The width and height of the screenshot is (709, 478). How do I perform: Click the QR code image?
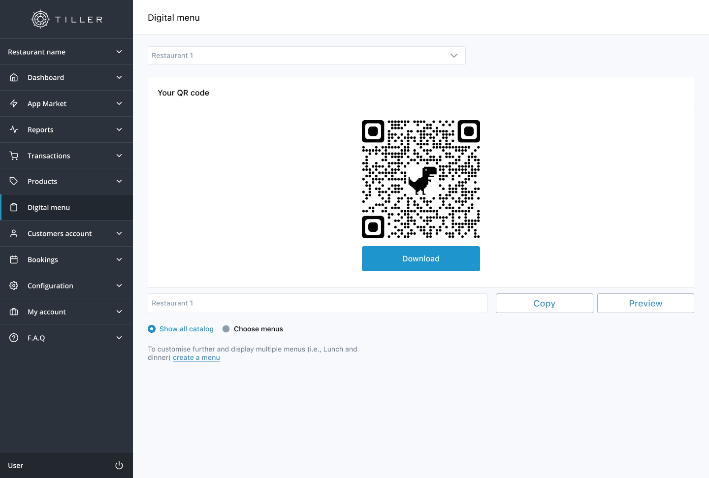(421, 179)
